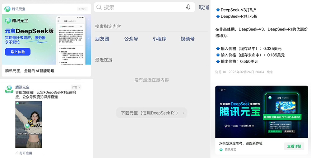This screenshot has width=311, height=158.
Task: Tap 能根据这幅画创作个科幻小说？ bubble in ad
Action: (282, 117)
